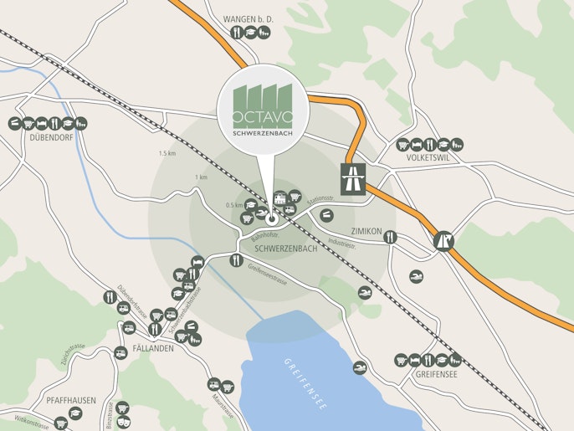This screenshot has height=431, width=574.
Task: Click the Greifensee town label
Action: [x=437, y=374]
